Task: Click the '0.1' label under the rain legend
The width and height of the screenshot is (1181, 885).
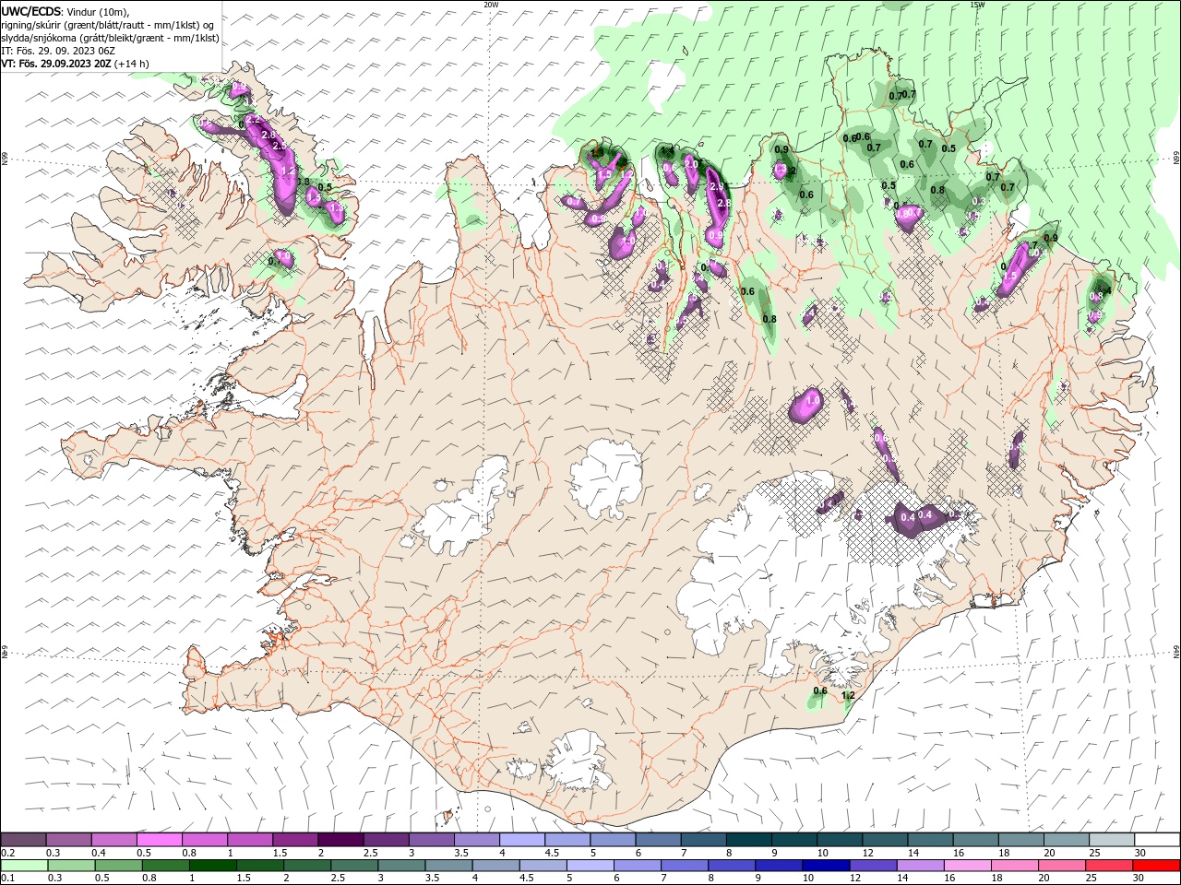Action: 6,879
